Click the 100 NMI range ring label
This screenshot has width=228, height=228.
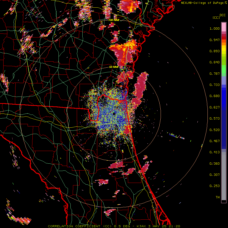pos(114,20)
